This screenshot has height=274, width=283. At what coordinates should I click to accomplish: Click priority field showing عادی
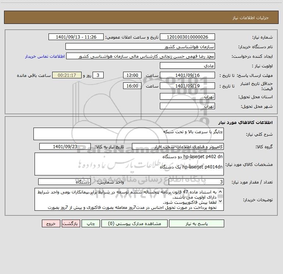coord(187,65)
